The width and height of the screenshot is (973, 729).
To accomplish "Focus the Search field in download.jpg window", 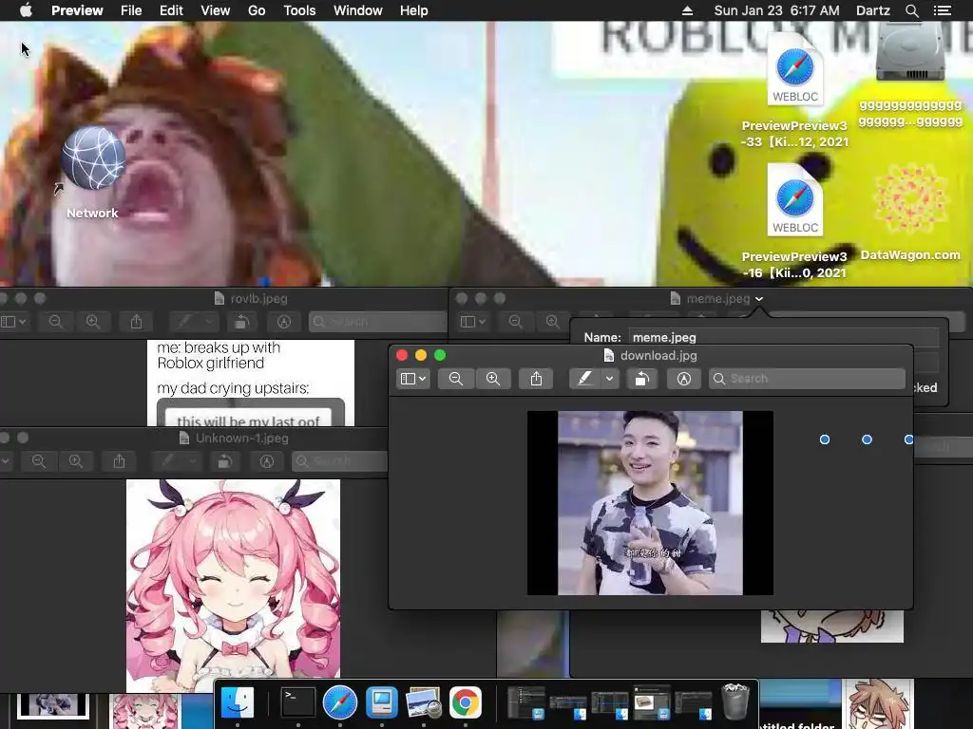I will [x=807, y=379].
